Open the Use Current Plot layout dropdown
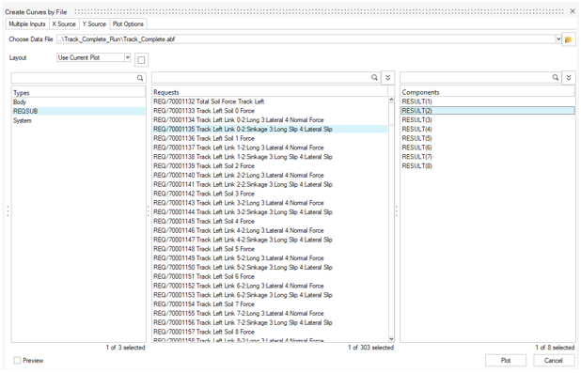Screen dimensions: 581x373 click(x=94, y=57)
